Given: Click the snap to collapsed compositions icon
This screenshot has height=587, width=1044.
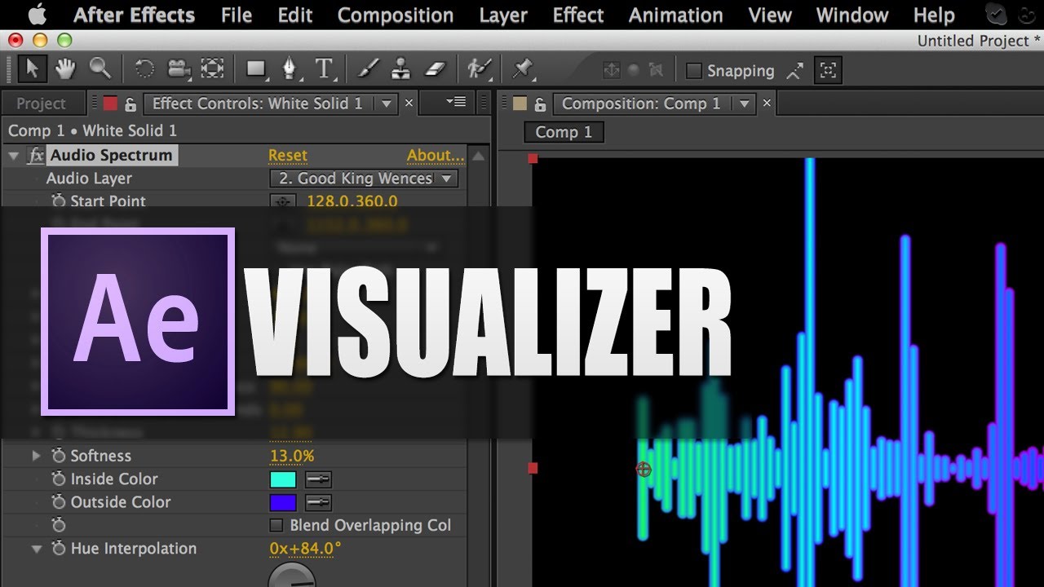Looking at the screenshot, I should 828,71.
